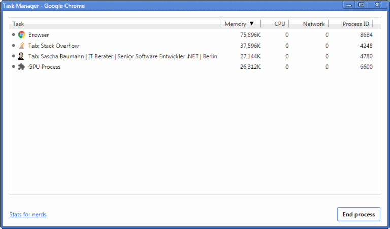Select the GPU Process row

[195, 67]
